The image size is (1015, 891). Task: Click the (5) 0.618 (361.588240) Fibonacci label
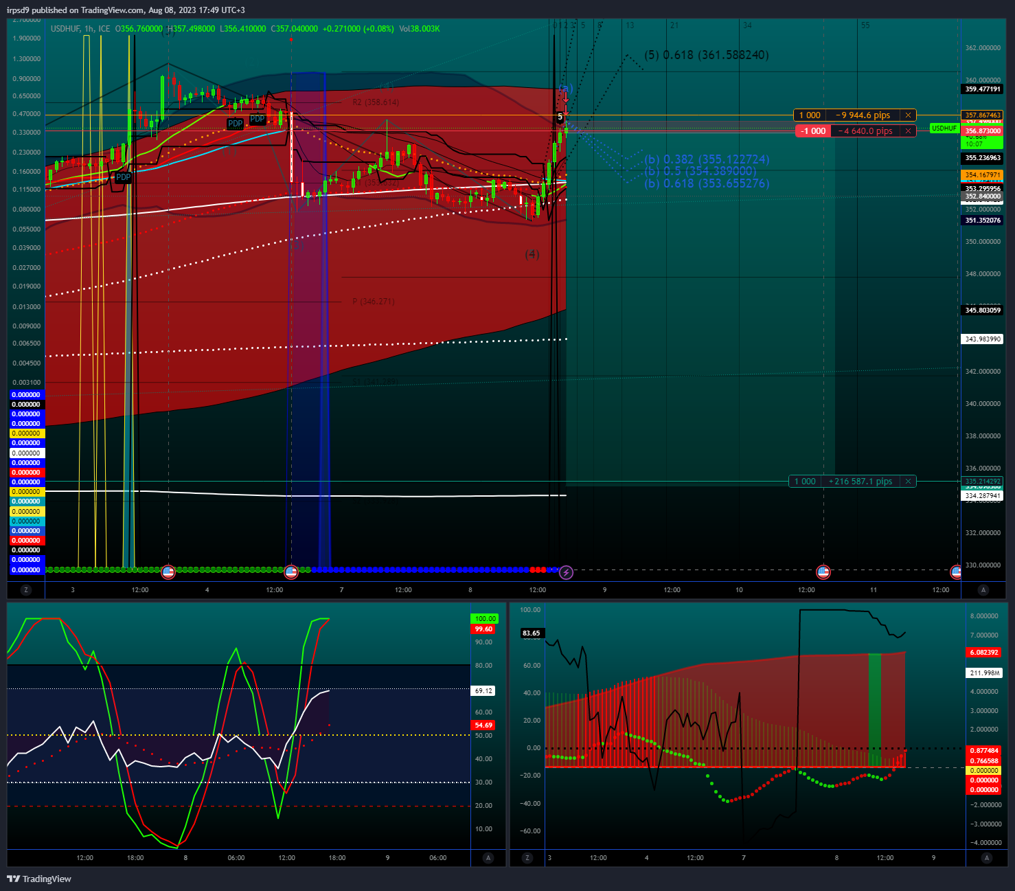click(x=707, y=55)
